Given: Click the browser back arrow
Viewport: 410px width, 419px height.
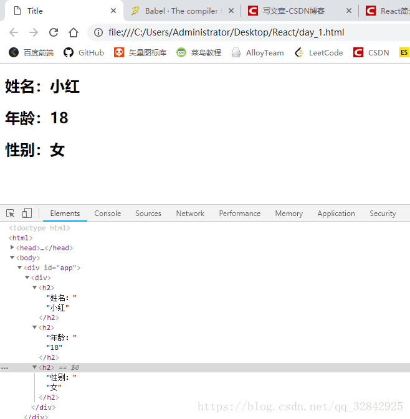Looking at the screenshot, I should pos(14,32).
